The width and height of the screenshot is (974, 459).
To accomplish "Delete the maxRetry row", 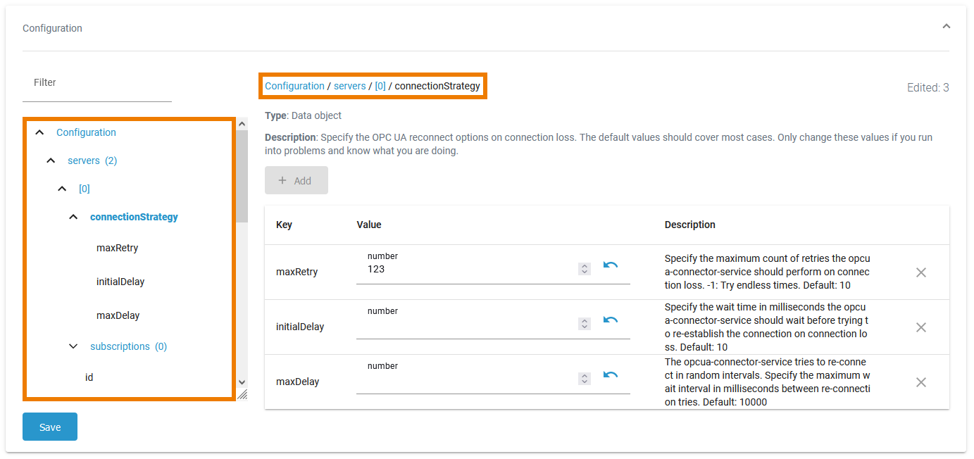I will point(920,272).
